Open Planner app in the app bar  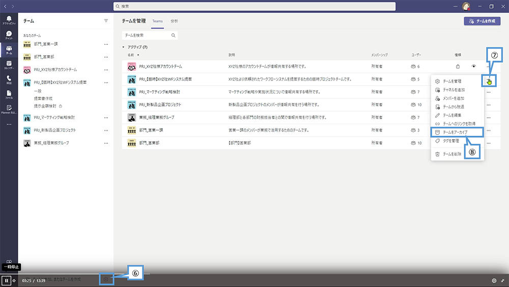point(9,109)
